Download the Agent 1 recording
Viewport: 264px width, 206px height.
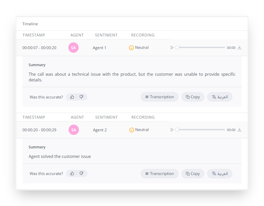click(x=240, y=48)
